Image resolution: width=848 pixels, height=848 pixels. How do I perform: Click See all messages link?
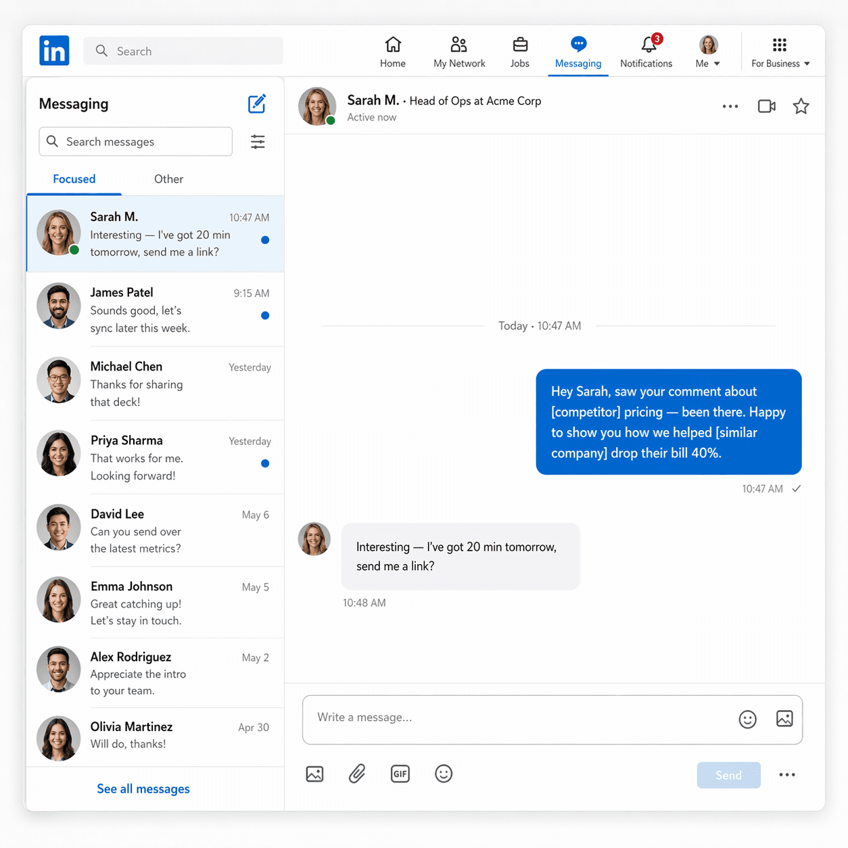[143, 788]
